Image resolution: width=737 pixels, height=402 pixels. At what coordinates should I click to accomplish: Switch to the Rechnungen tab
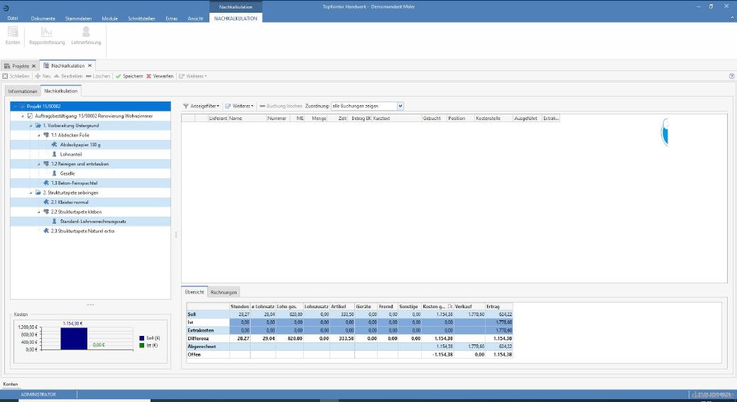[x=224, y=292]
